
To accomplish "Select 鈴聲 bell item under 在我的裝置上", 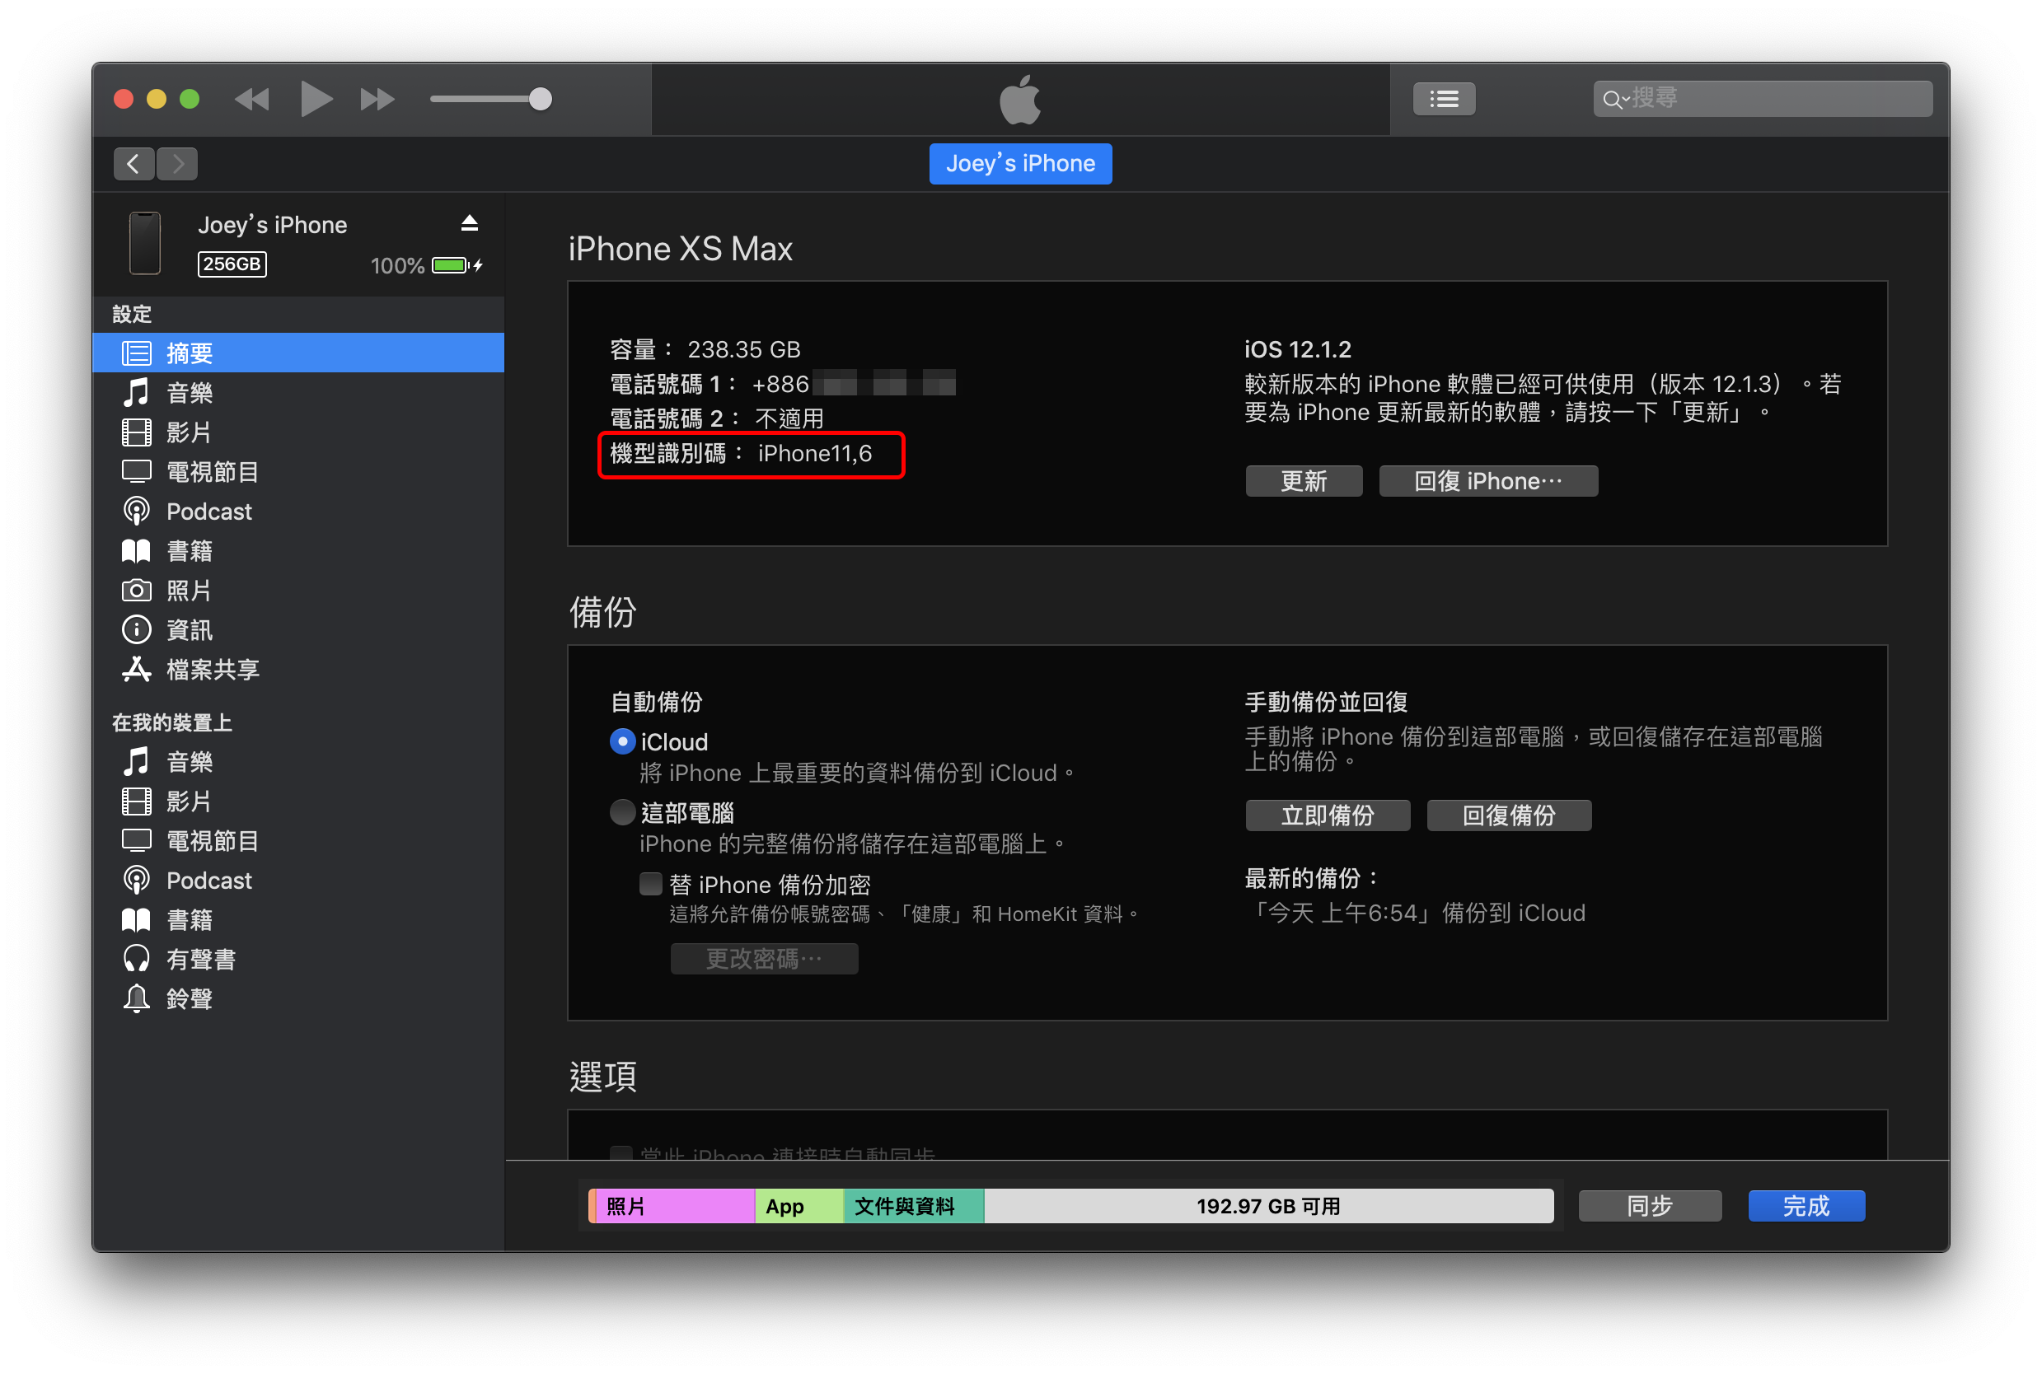I will [x=189, y=999].
